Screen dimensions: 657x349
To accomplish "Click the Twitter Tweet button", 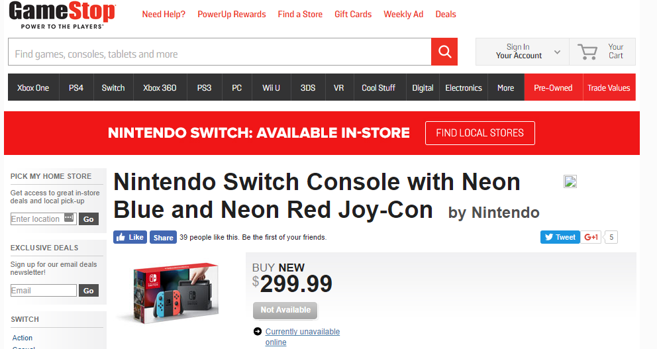I will (x=560, y=237).
